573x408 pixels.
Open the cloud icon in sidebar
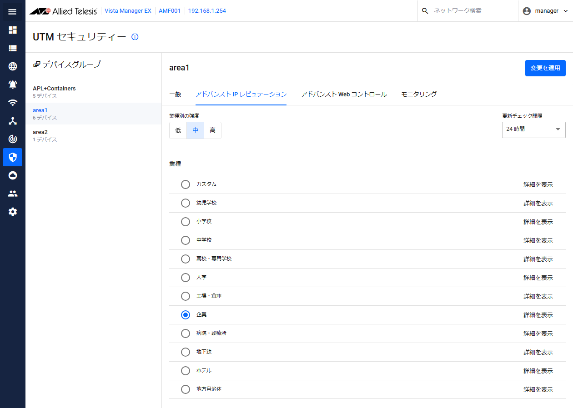click(x=13, y=175)
